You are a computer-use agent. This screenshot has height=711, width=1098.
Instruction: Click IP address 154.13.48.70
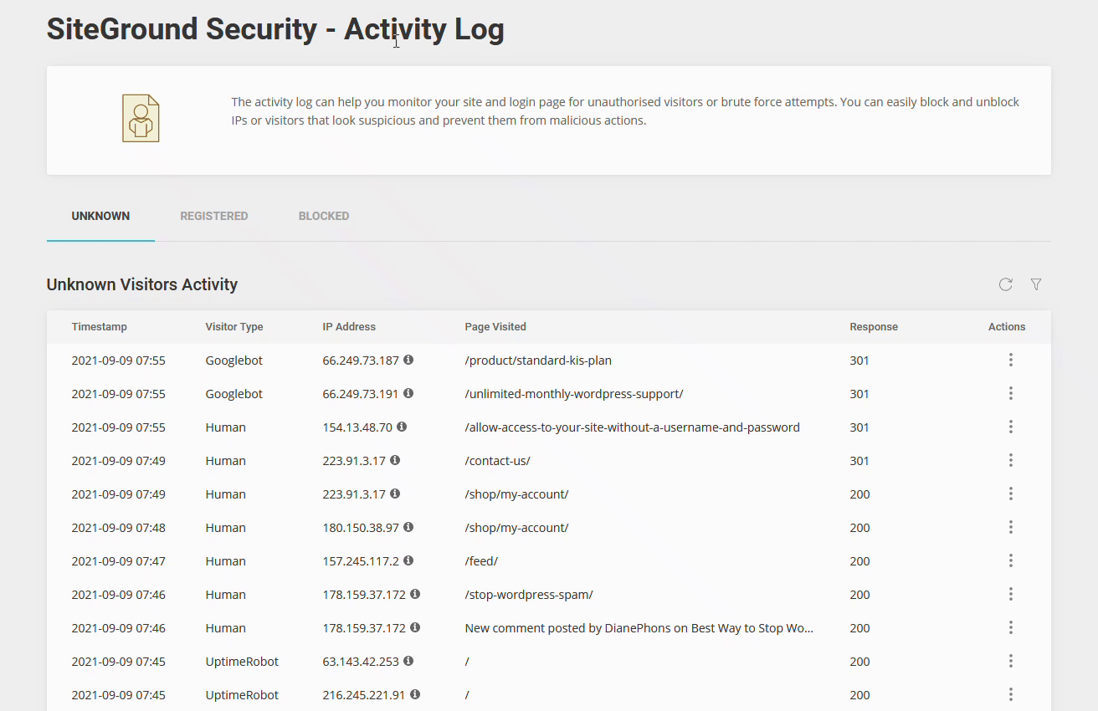pos(357,427)
